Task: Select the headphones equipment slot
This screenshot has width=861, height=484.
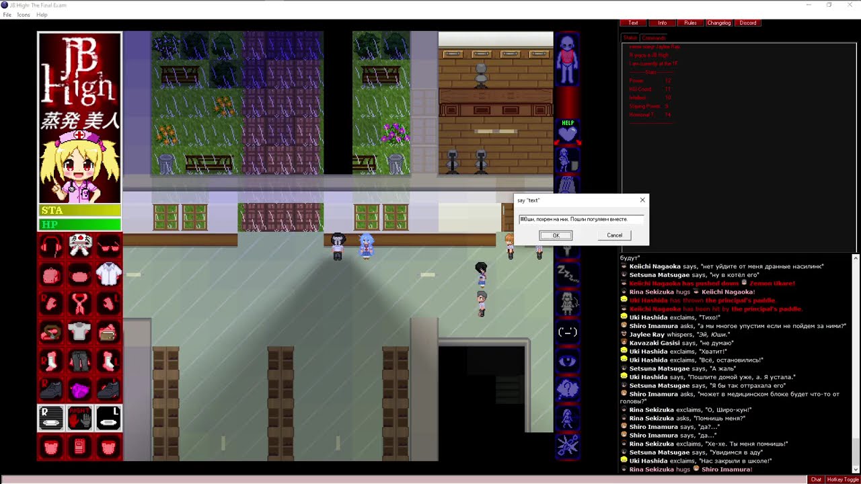Action: [x=51, y=247]
